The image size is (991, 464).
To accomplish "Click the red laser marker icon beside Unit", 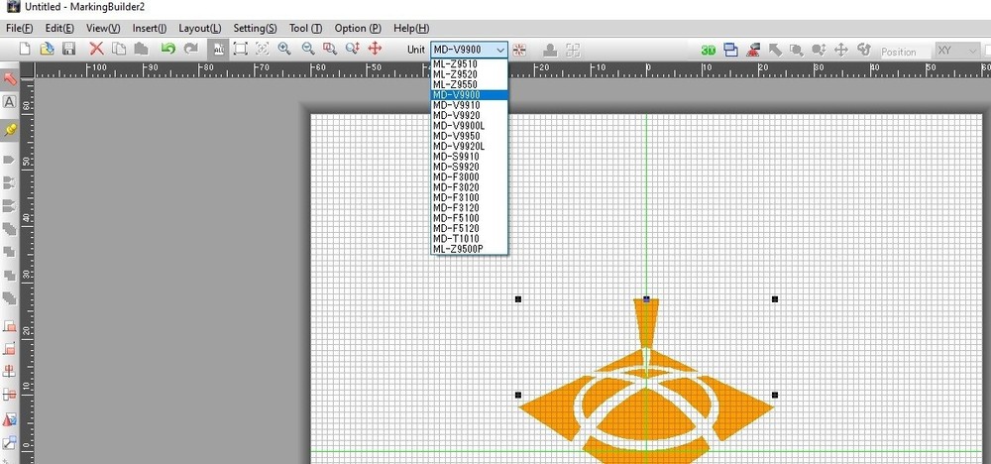I will [519, 50].
